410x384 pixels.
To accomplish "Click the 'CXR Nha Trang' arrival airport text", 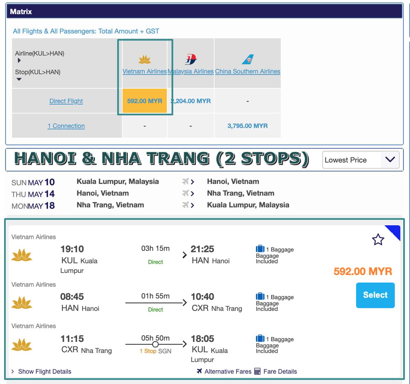I will pyautogui.click(x=217, y=308).
